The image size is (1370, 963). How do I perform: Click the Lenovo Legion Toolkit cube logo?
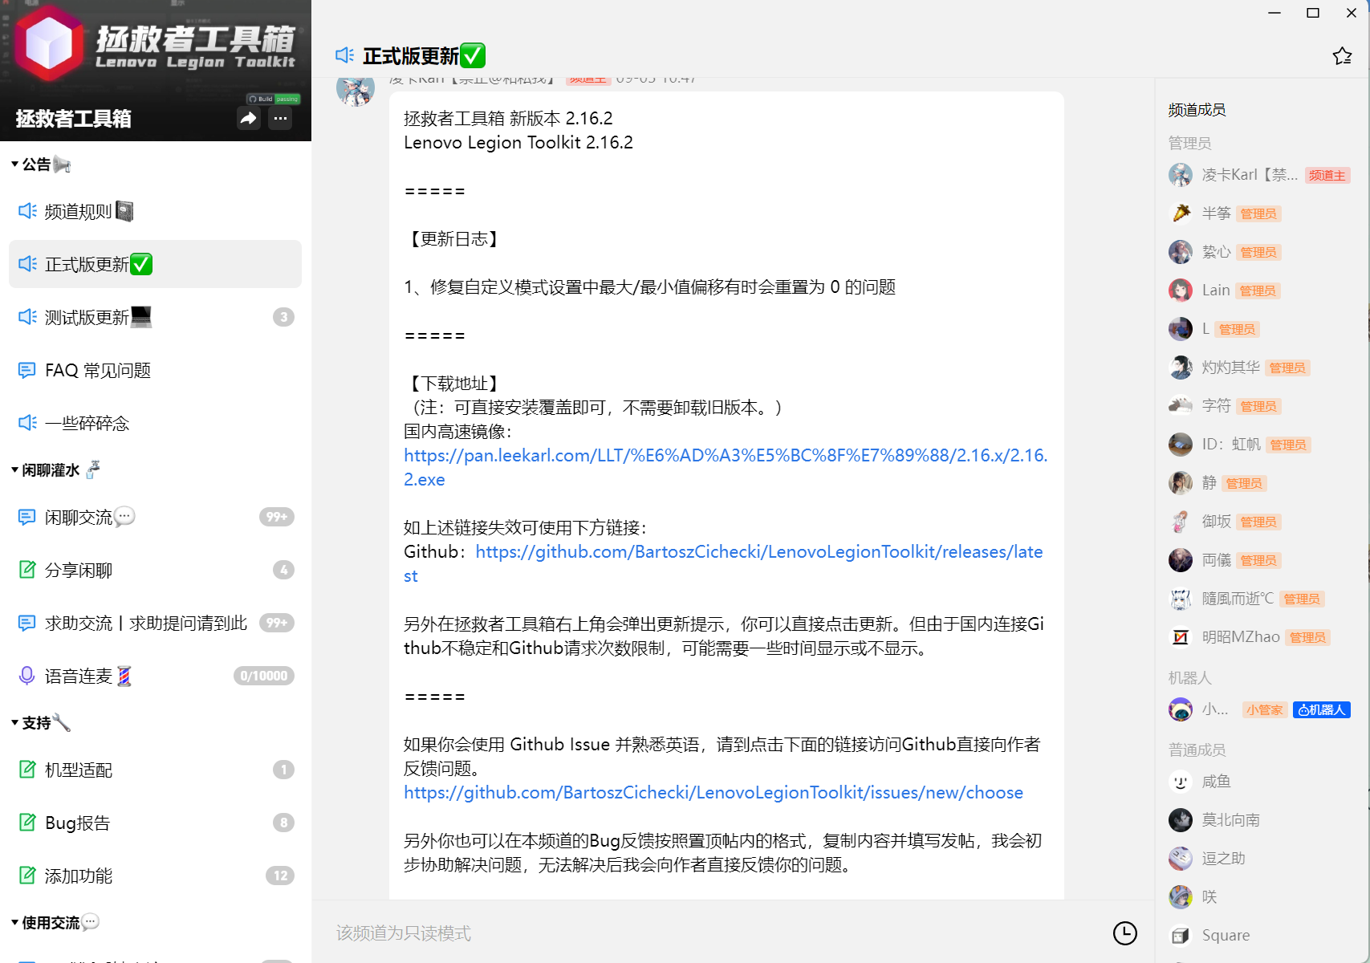click(x=50, y=43)
